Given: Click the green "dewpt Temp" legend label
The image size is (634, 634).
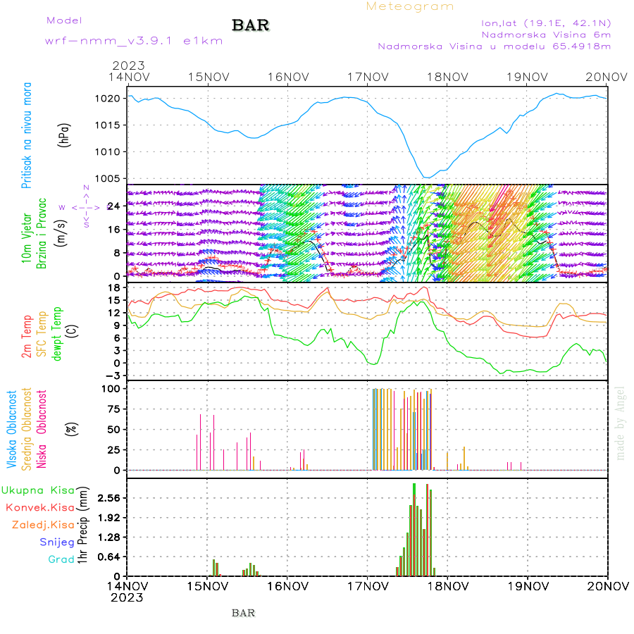Looking at the screenshot, I should (56, 334).
